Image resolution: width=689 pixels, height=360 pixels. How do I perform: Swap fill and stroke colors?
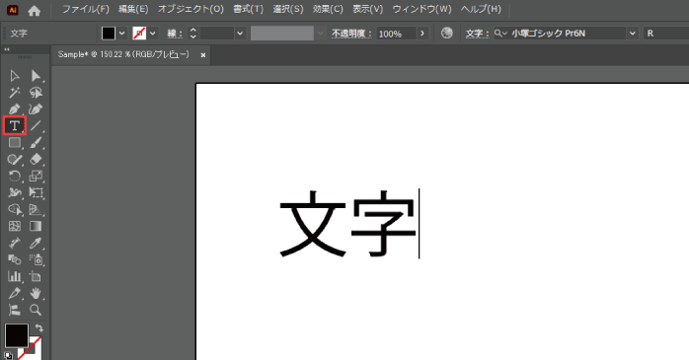(x=39, y=327)
